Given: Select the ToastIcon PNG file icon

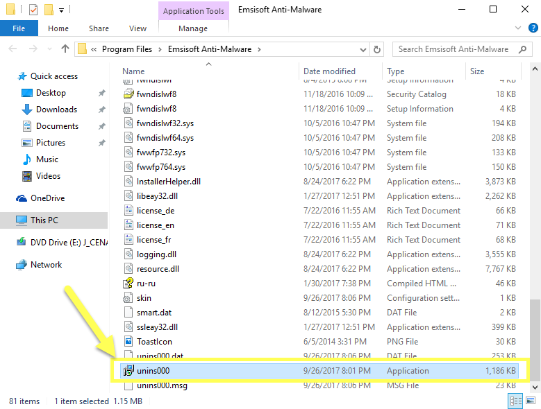Looking at the screenshot, I should (128, 341).
